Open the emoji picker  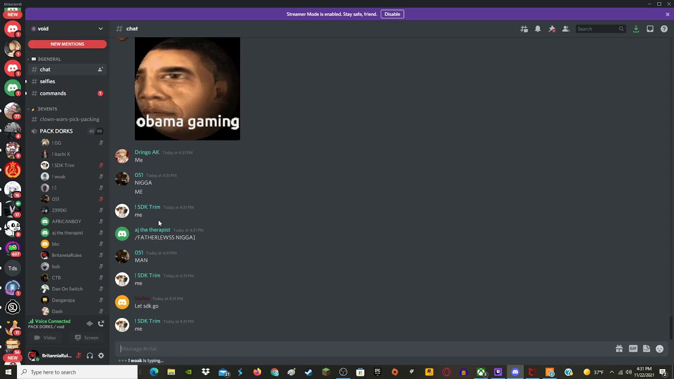click(x=659, y=348)
